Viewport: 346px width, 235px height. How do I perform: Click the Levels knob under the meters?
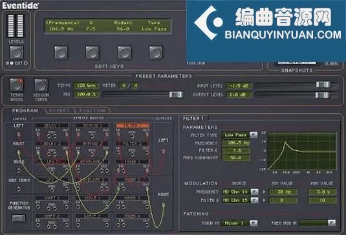point(16,52)
